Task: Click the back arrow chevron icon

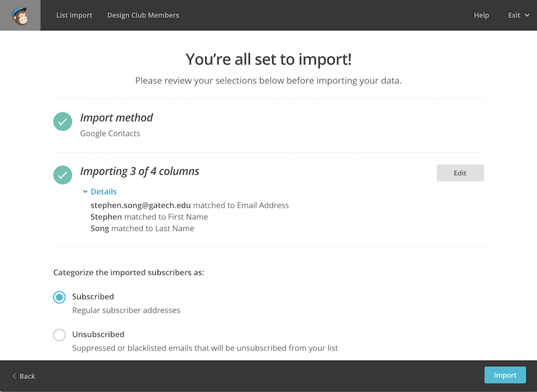Action: 14,376
